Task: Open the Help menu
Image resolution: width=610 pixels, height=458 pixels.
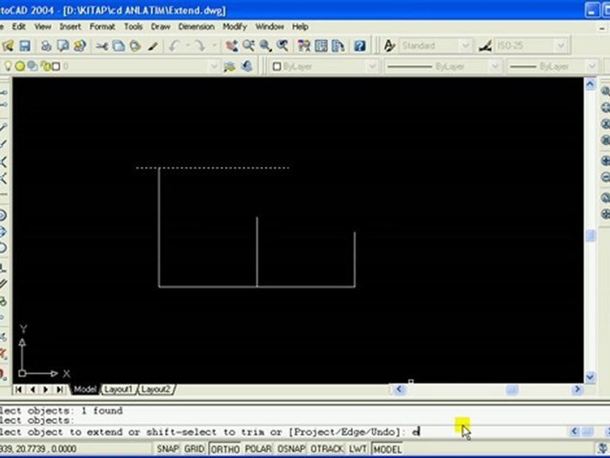Action: (x=300, y=26)
